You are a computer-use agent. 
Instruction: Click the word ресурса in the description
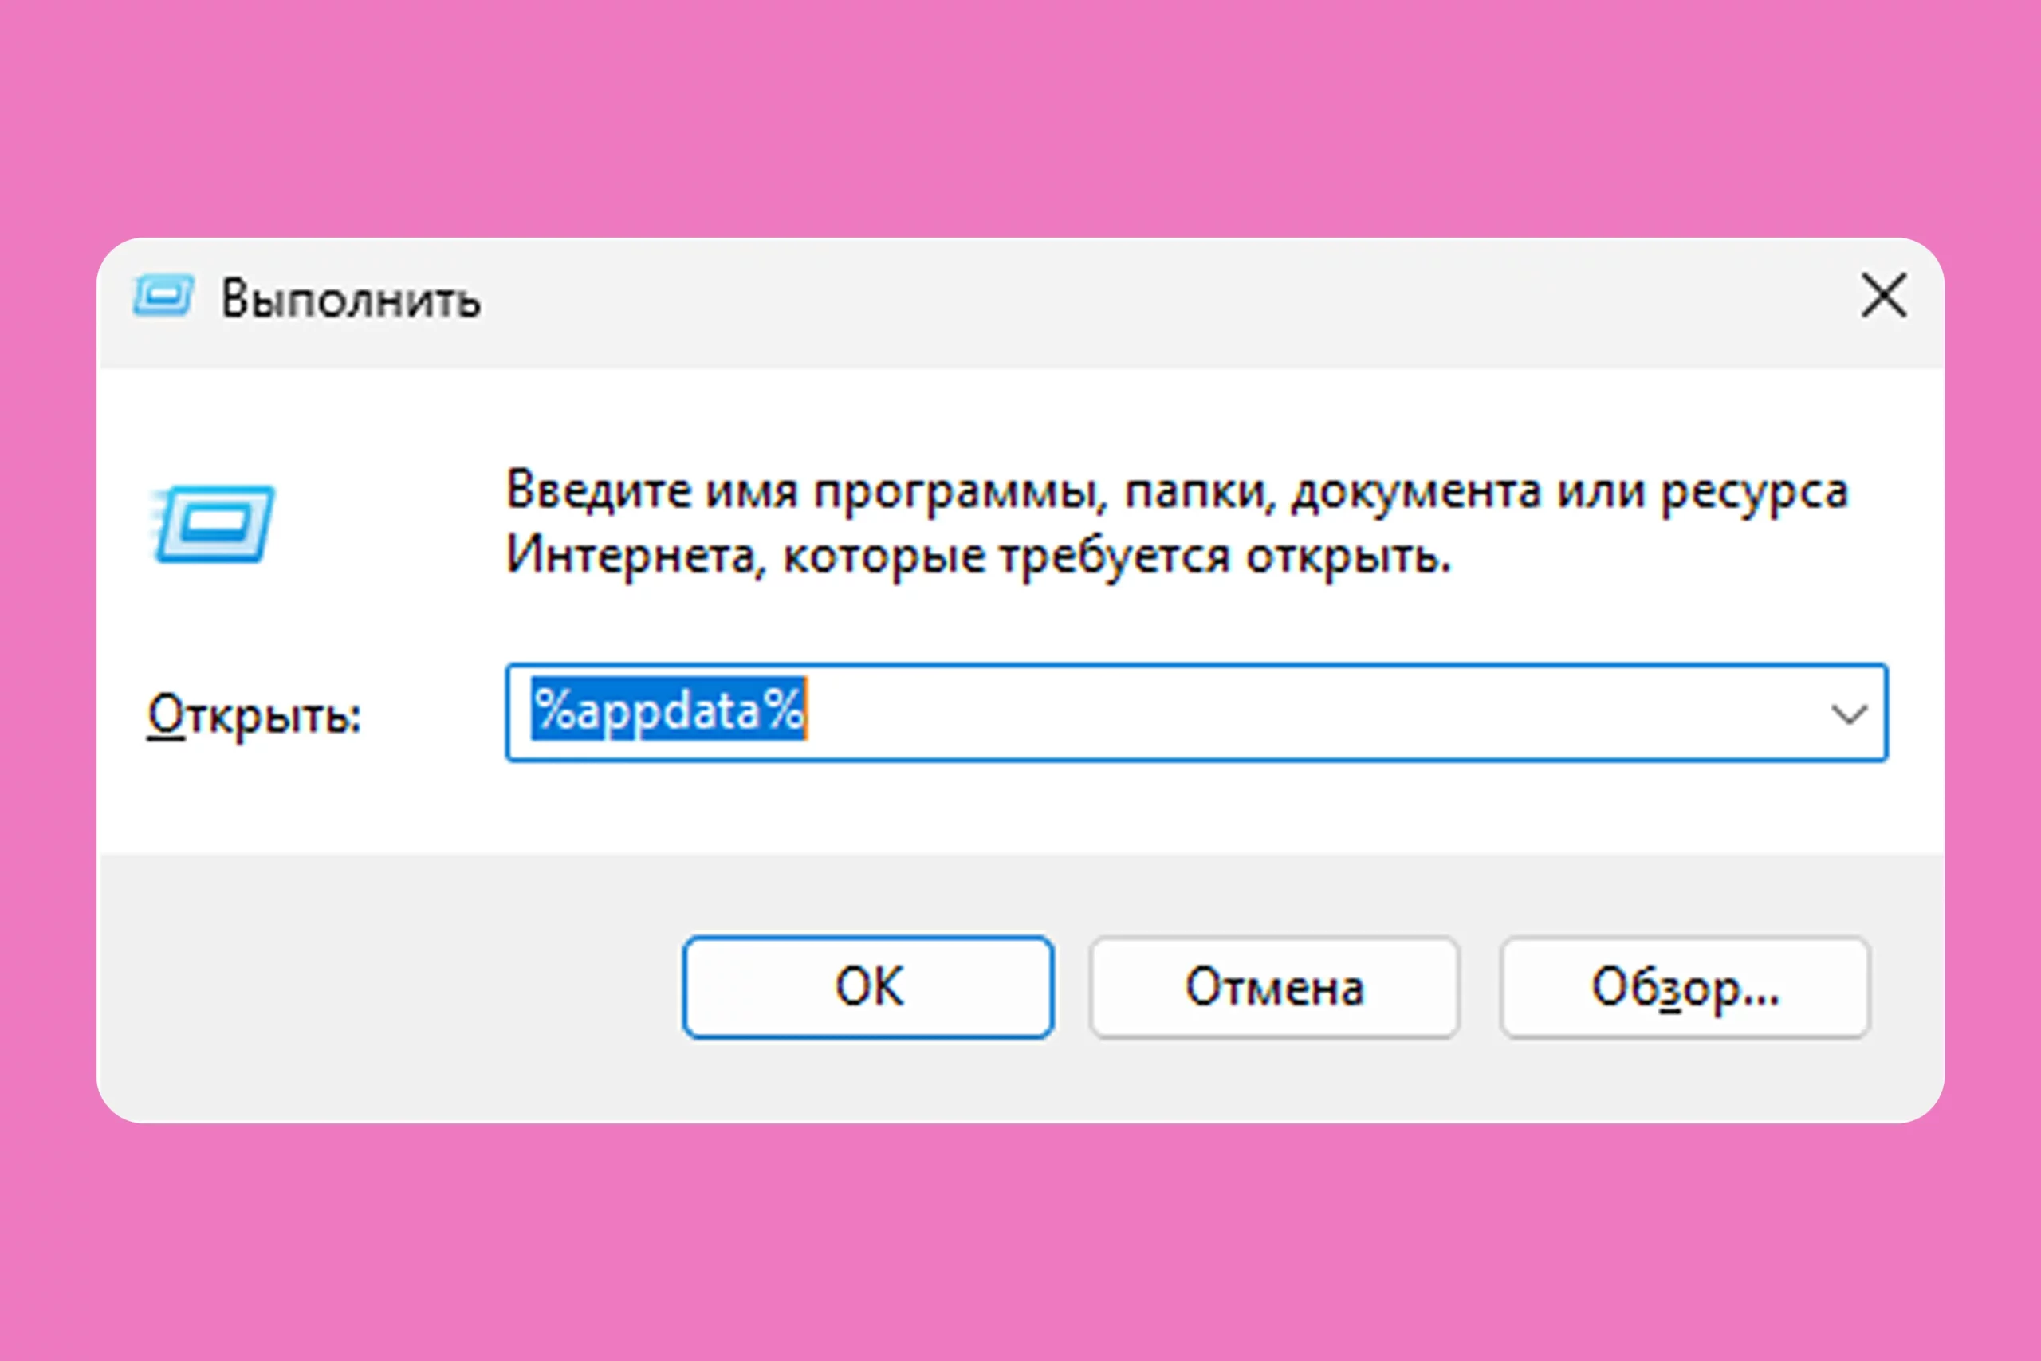pos(1754,493)
